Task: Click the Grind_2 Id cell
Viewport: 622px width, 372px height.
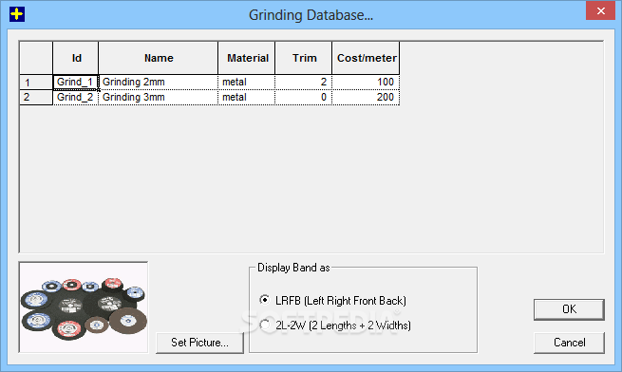Action: 75,97
